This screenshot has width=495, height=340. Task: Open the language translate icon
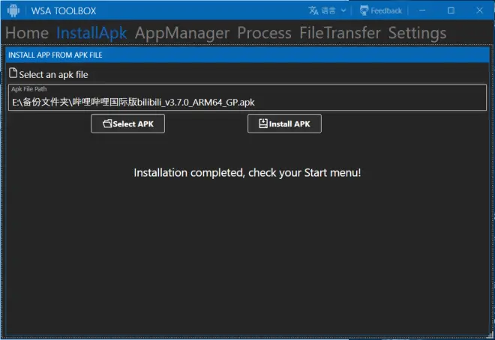click(x=313, y=10)
